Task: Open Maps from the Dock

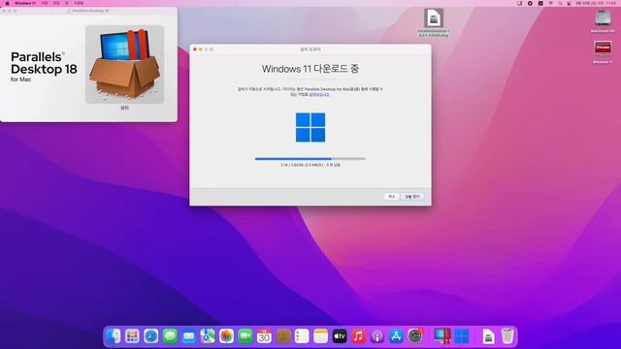Action: pos(208,336)
